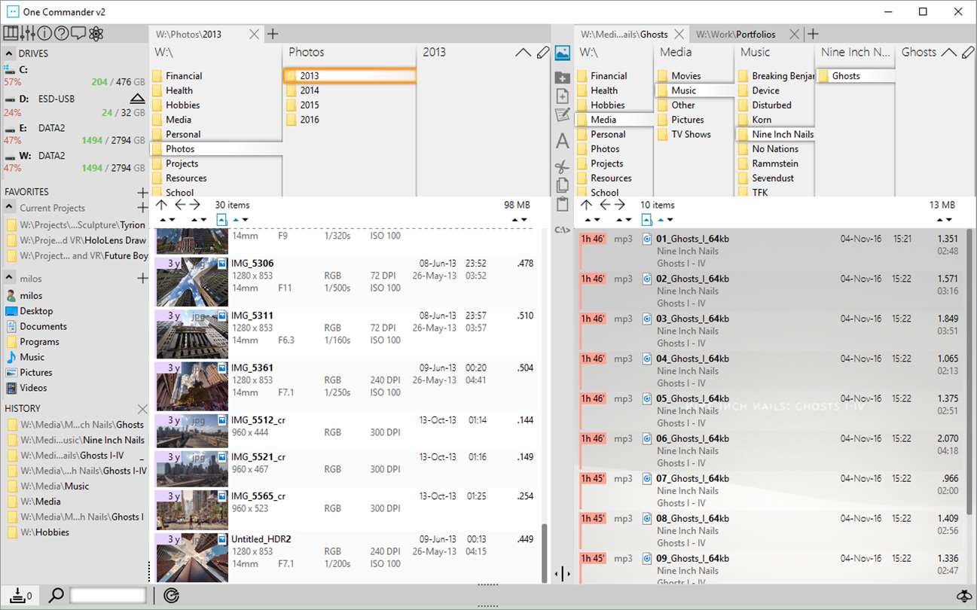Toggle the image preview icon above the new folder icon
This screenshot has width=977, height=610.
coord(562,53)
